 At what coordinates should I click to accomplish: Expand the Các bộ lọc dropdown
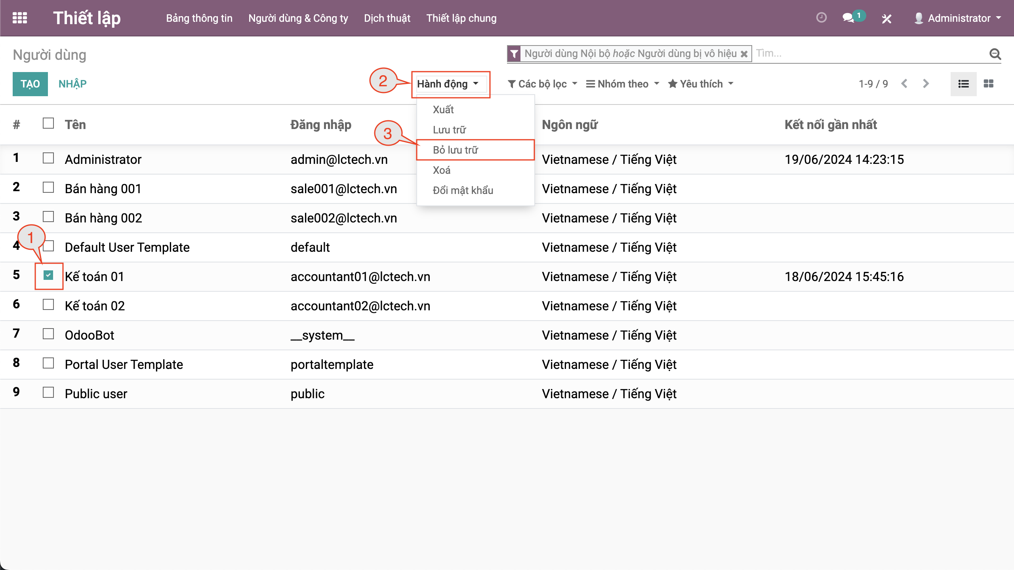click(542, 84)
